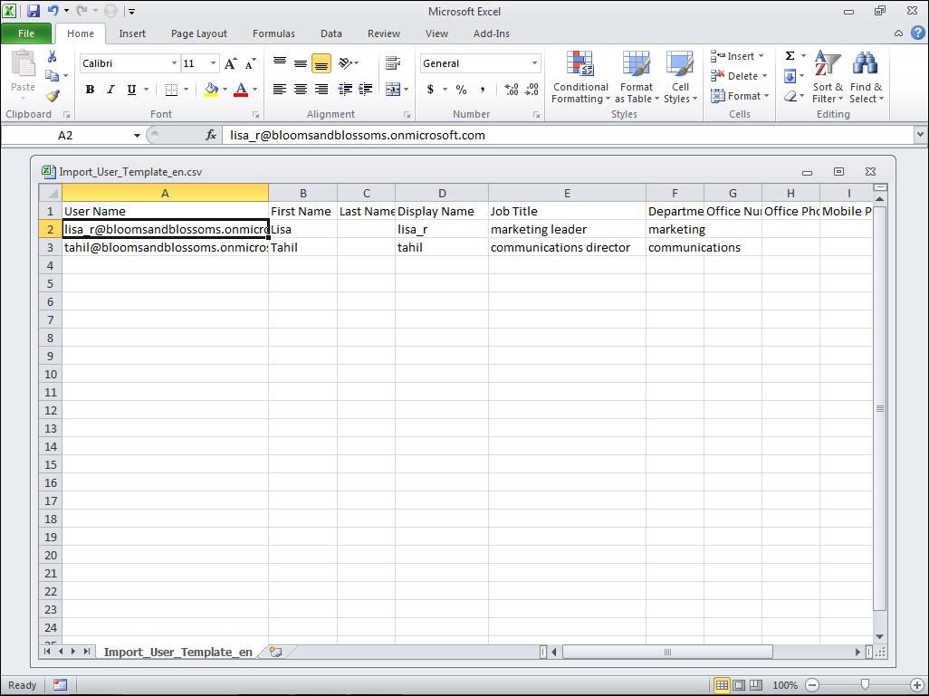Align text left
929x696 pixels.
pyautogui.click(x=280, y=90)
